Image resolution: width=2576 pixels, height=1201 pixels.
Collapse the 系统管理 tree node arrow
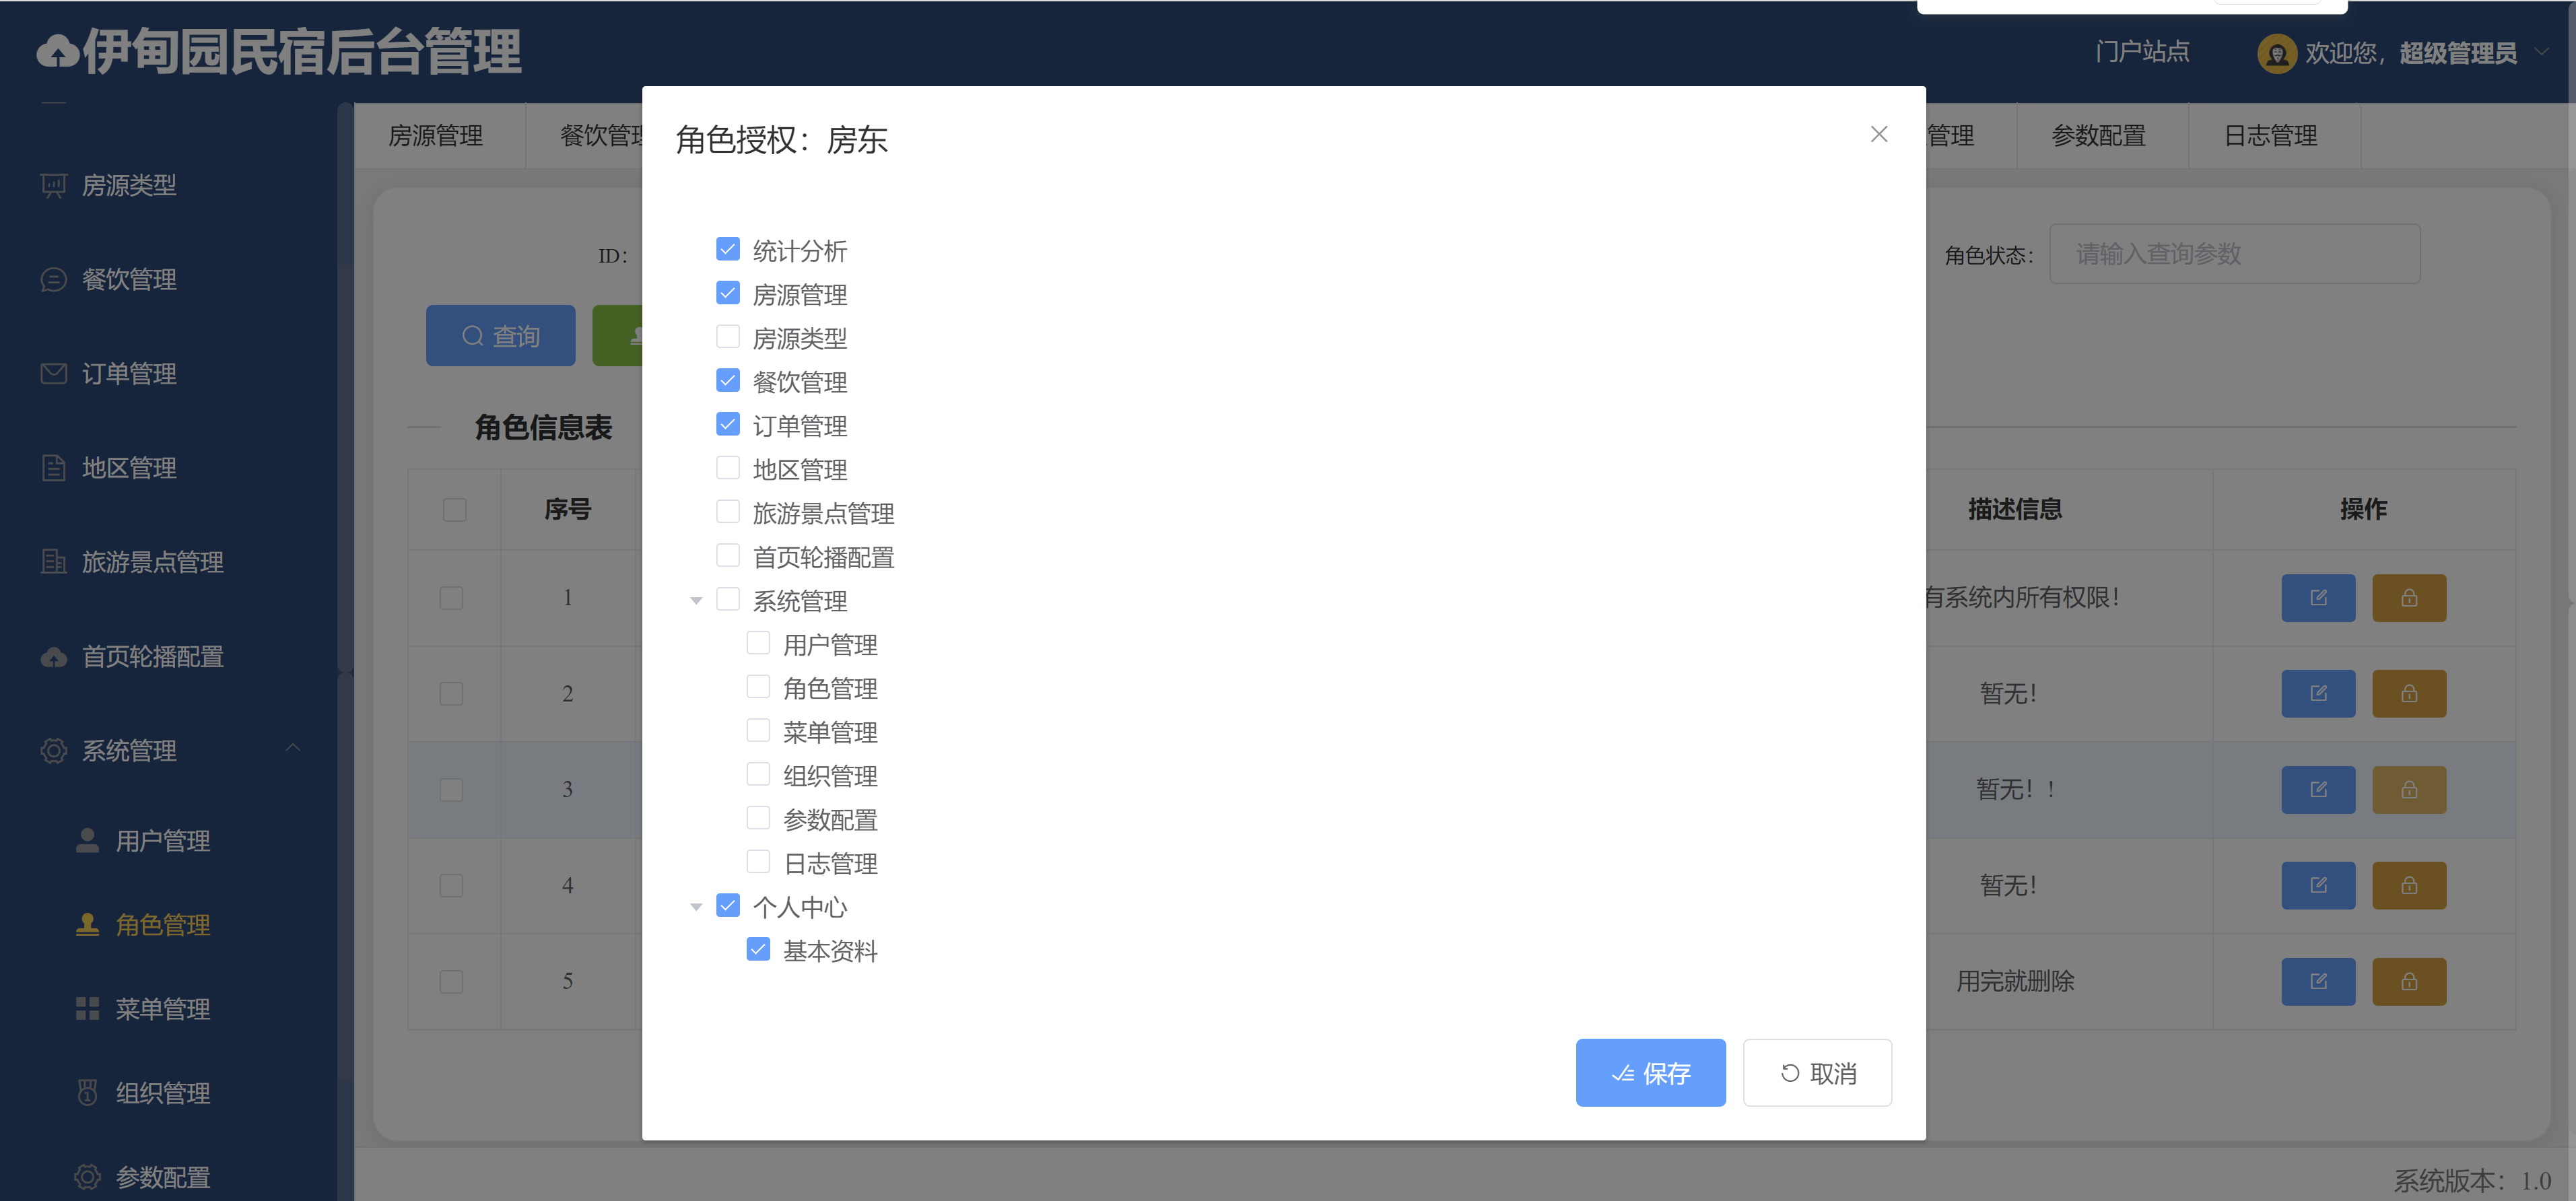click(696, 600)
